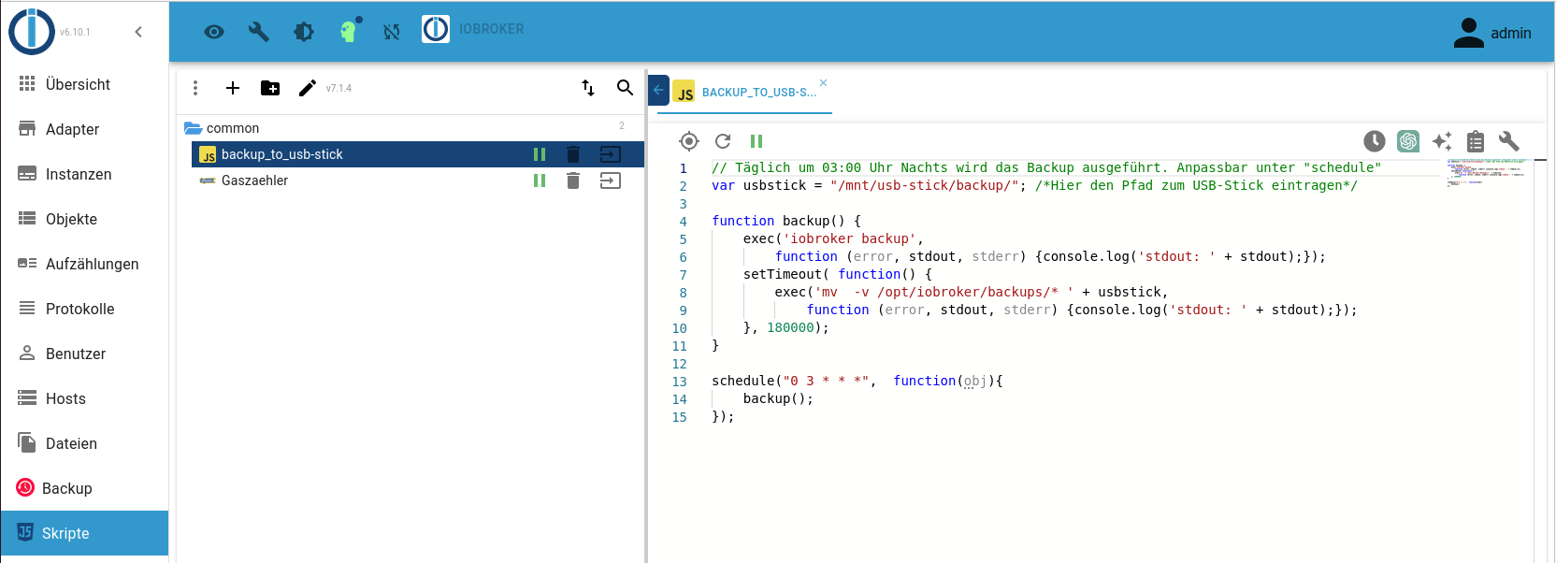Click the 180000 timeout value
Screen dimensions: 1556x563
790,327
